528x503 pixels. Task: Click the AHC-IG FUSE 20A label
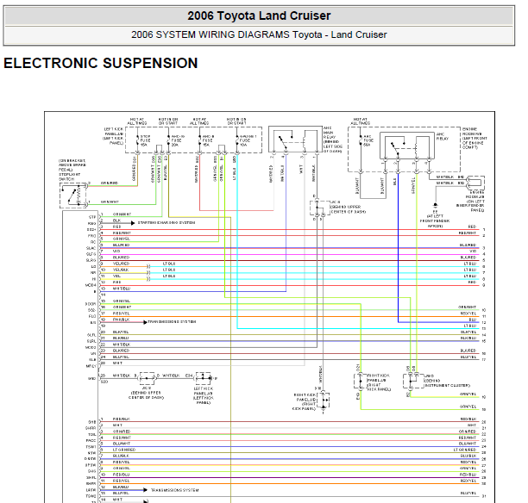tap(178, 140)
